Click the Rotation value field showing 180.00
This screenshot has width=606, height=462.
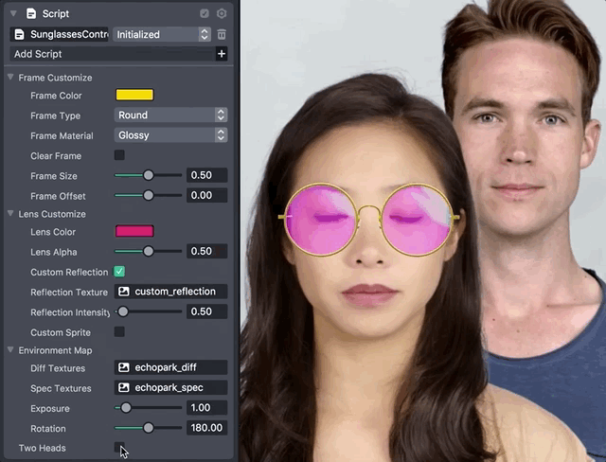pyautogui.click(x=206, y=428)
